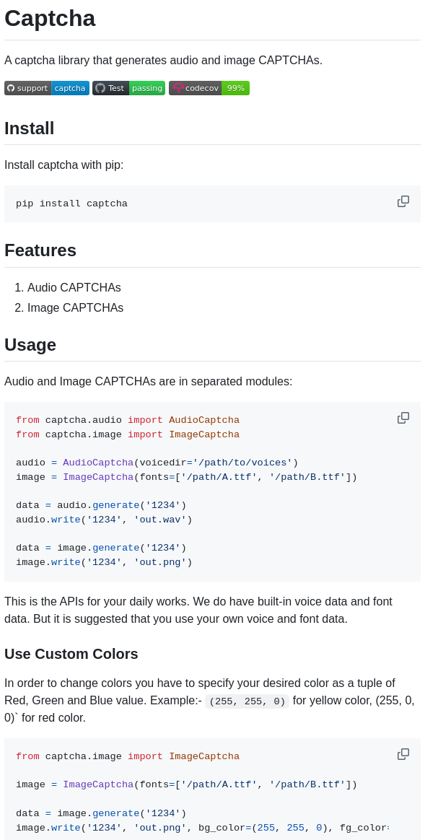Open the codecov 99% coverage badge

(x=209, y=88)
